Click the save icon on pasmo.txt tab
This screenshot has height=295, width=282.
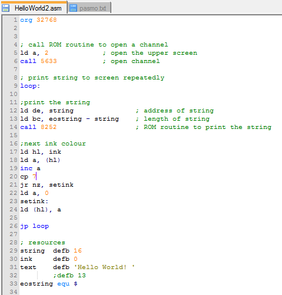pos(73,8)
